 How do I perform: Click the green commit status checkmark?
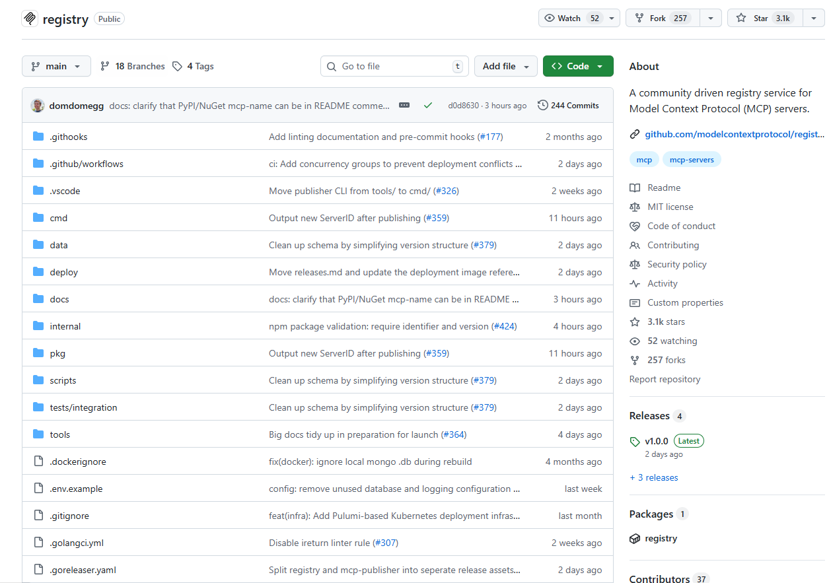coord(428,106)
